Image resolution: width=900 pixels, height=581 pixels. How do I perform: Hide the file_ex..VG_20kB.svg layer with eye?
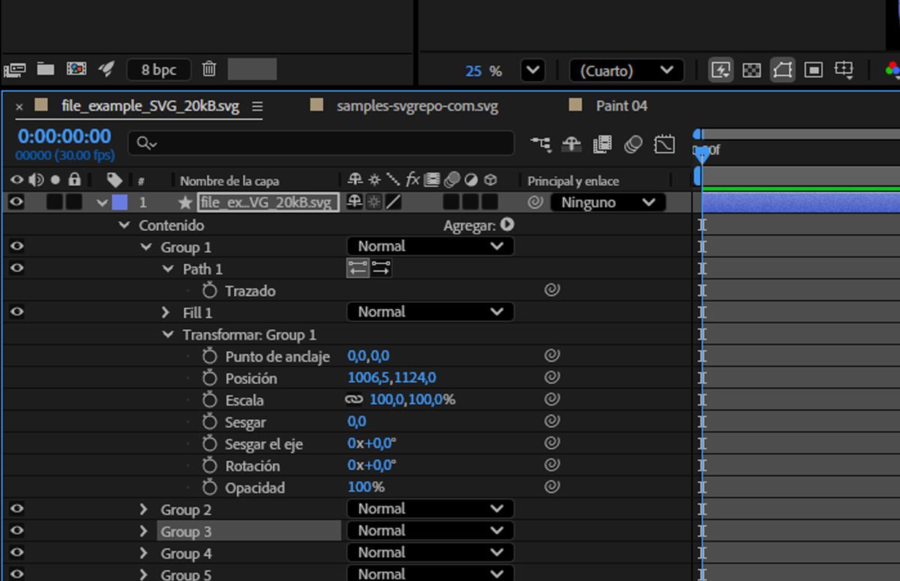click(16, 202)
